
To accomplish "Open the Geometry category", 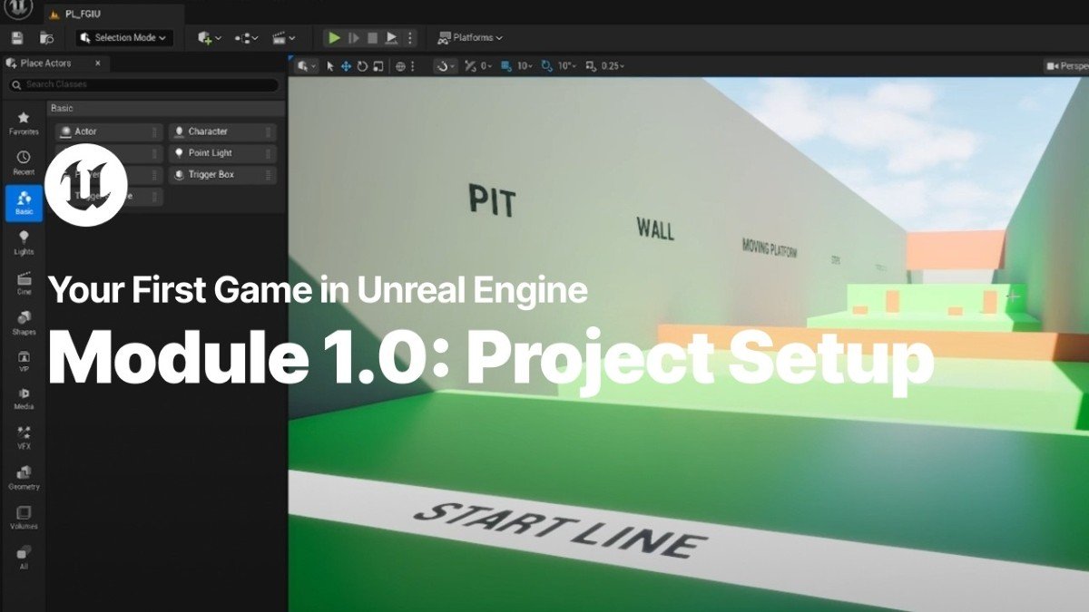I will pyautogui.click(x=24, y=478).
